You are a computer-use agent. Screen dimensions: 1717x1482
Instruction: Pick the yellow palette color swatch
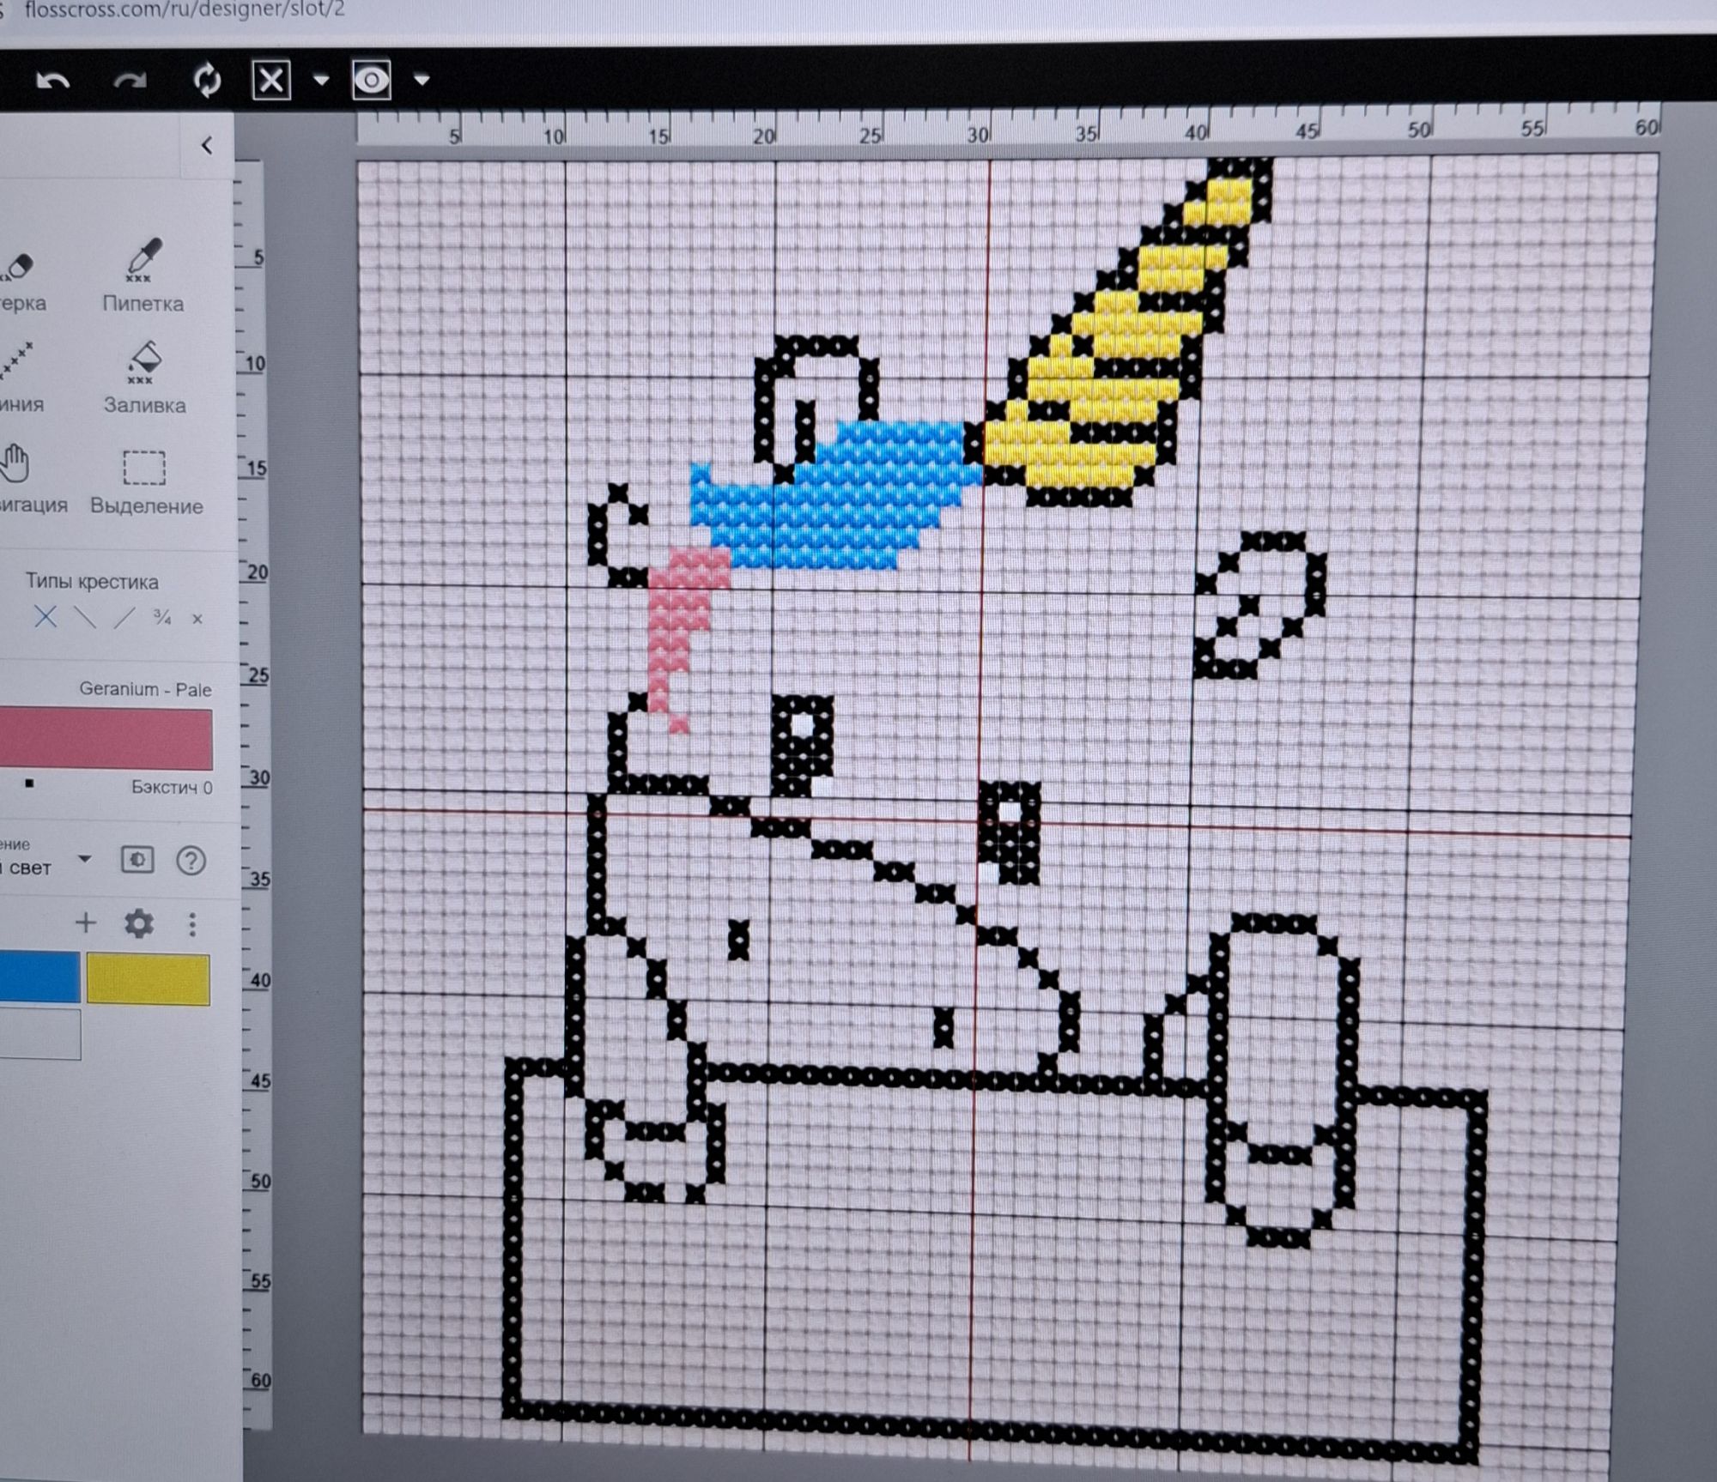pyautogui.click(x=148, y=978)
